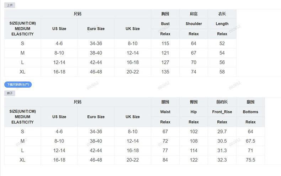
Task: Select the 上衣 tag label
Action: [x=10, y=5]
